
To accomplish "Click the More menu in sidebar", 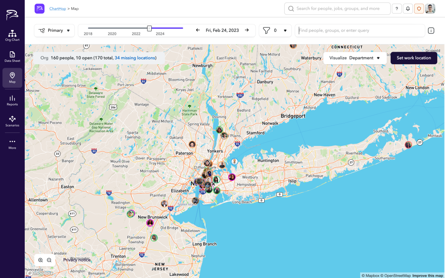I will (x=12, y=144).
